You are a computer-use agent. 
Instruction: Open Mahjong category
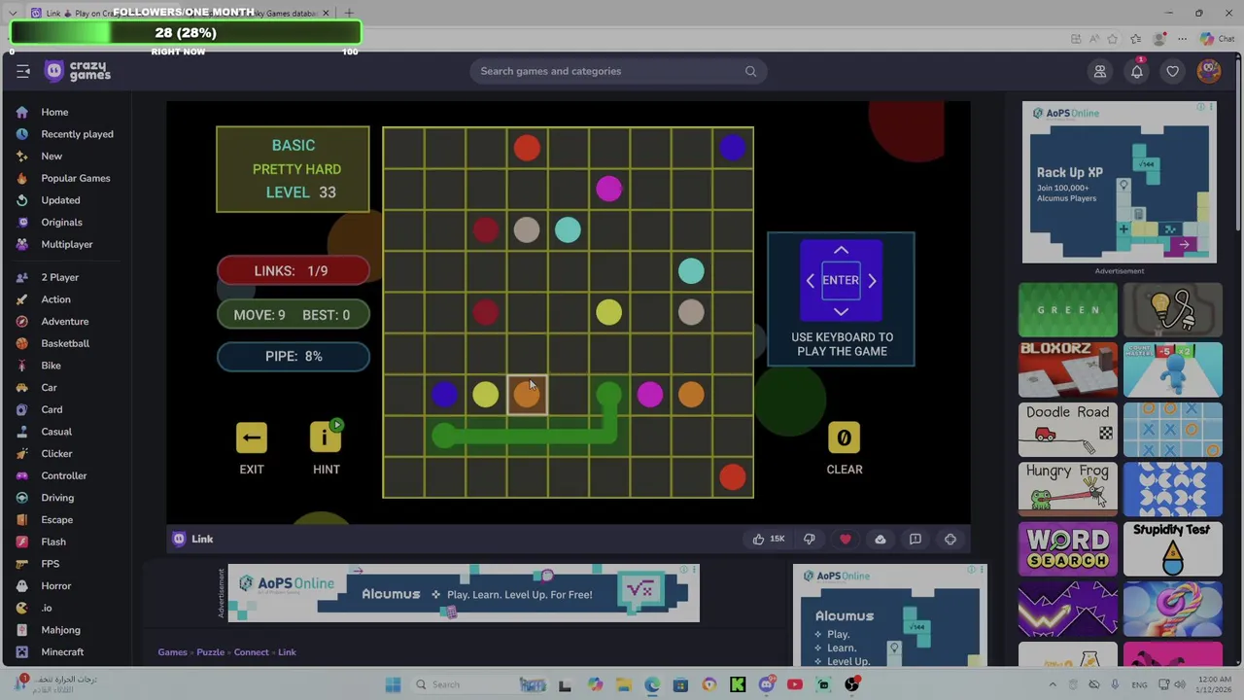(x=60, y=630)
